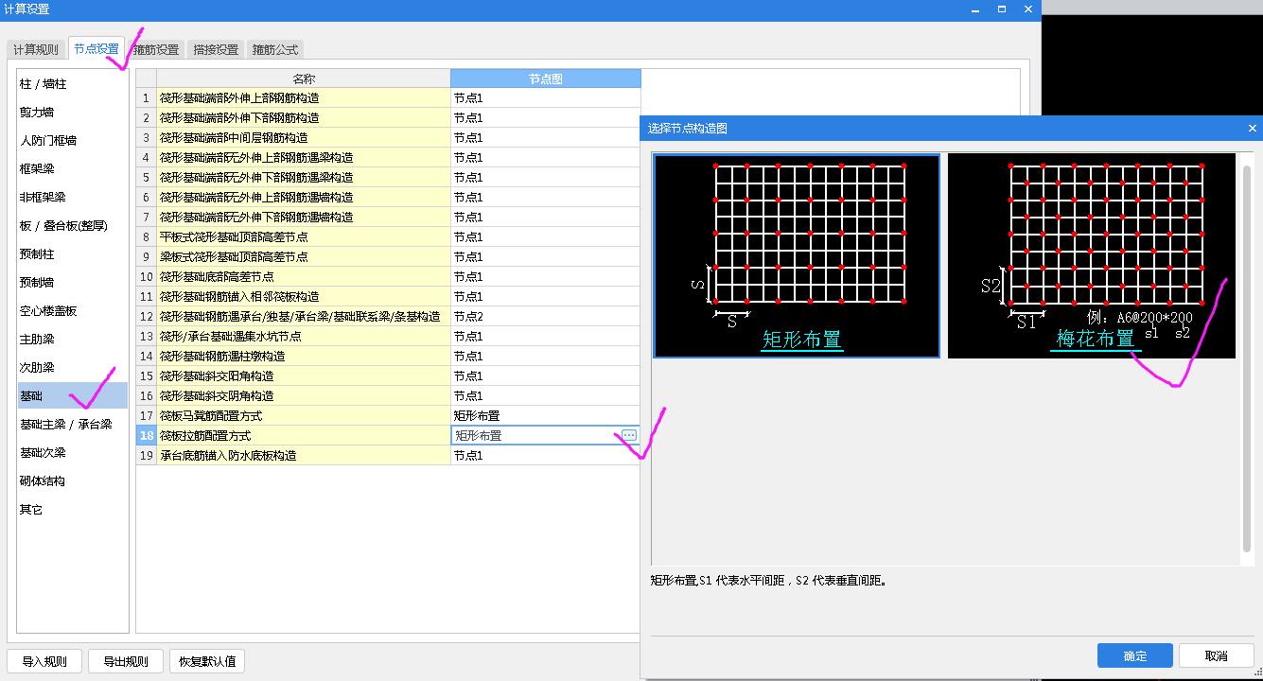Image resolution: width=1263 pixels, height=681 pixels.
Task: Click 恢复默认值 button
Action: coord(207,661)
